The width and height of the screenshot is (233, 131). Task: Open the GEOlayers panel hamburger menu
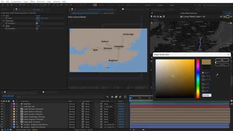(152, 13)
